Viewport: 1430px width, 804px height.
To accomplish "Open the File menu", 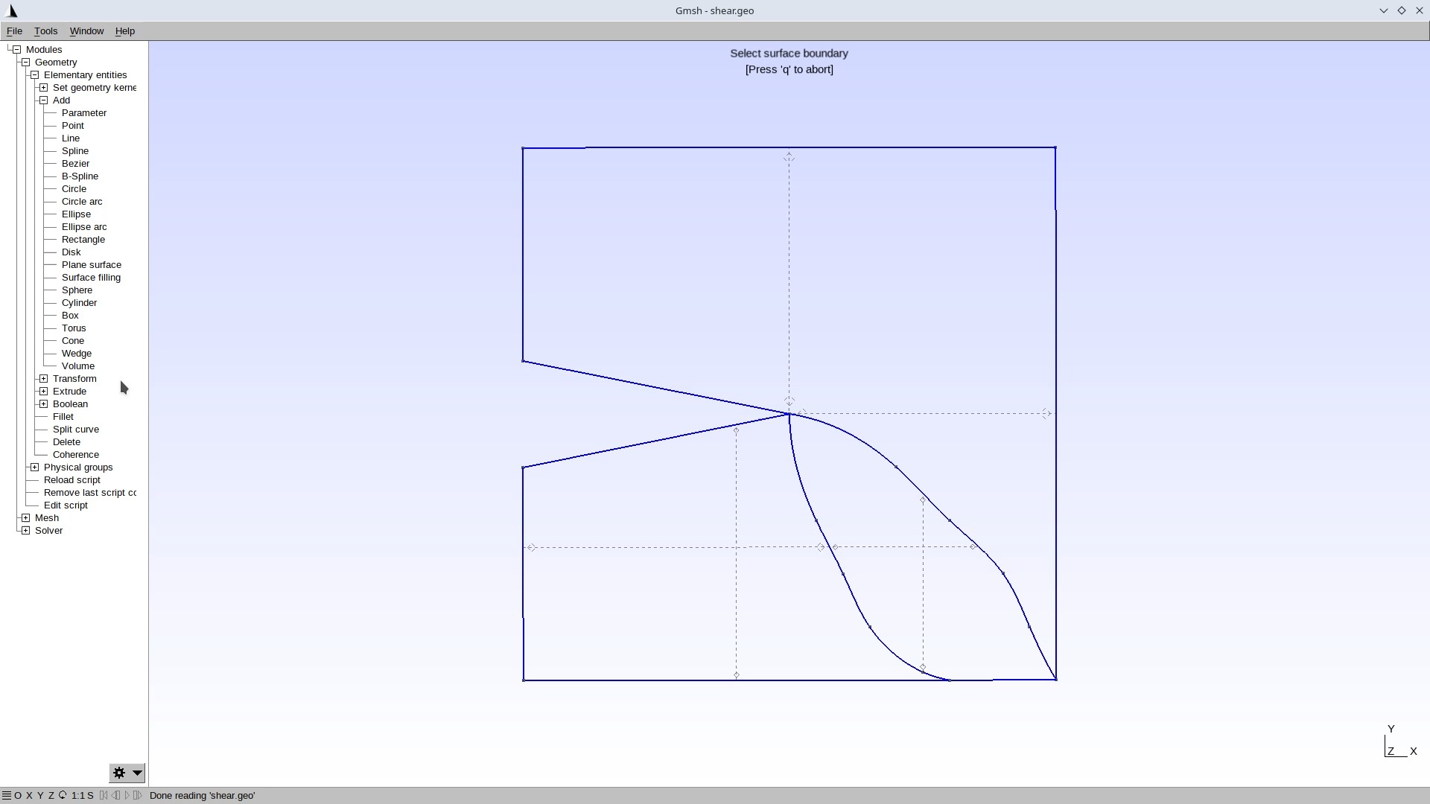I will [x=14, y=31].
